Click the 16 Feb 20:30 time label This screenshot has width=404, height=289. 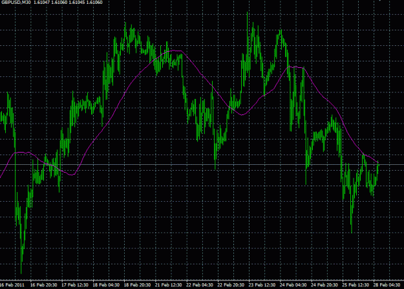click(x=43, y=285)
